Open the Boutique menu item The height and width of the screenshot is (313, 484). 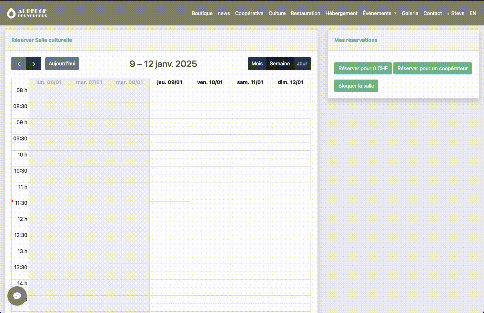pos(202,13)
